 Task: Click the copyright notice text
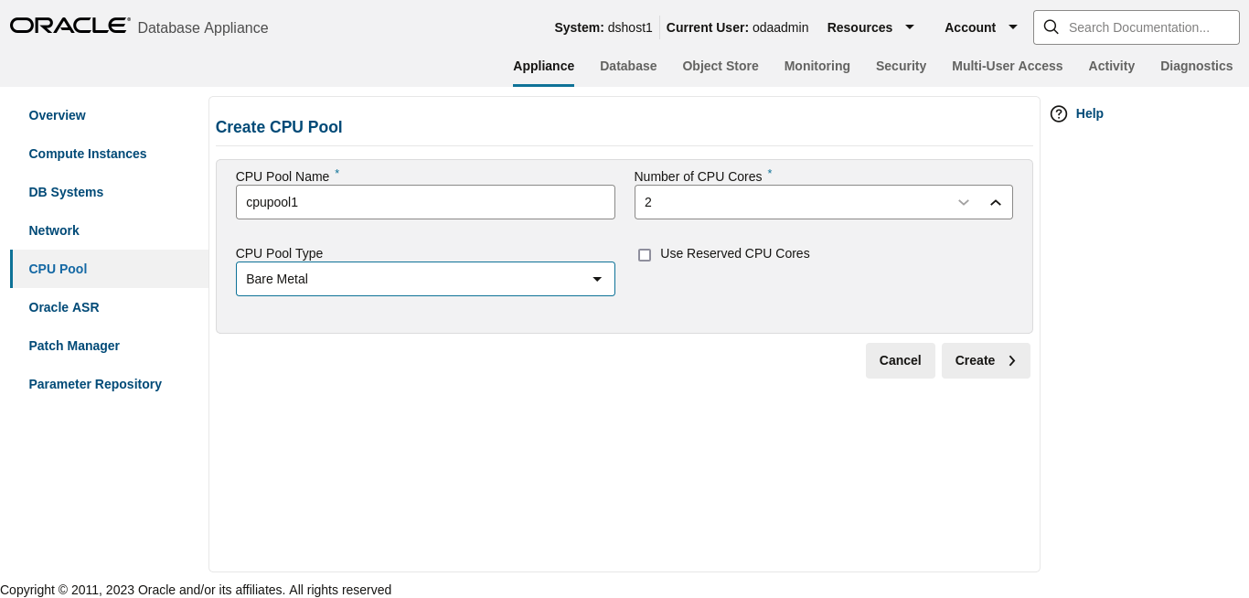coord(196,590)
